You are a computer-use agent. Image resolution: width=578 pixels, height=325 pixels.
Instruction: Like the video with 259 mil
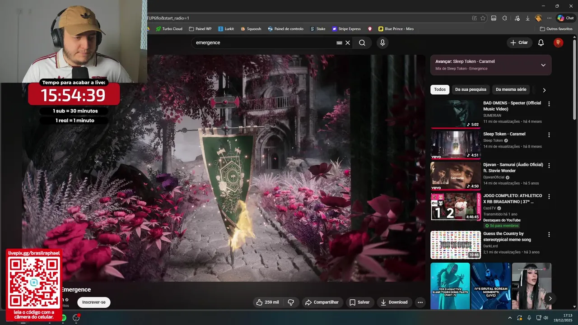coord(267,302)
